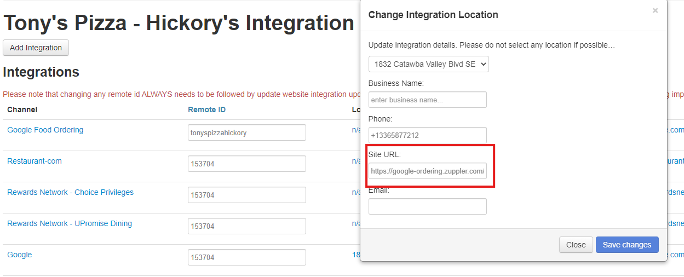Edit the Remote ID field for Google row
684x277 pixels.
246,257
